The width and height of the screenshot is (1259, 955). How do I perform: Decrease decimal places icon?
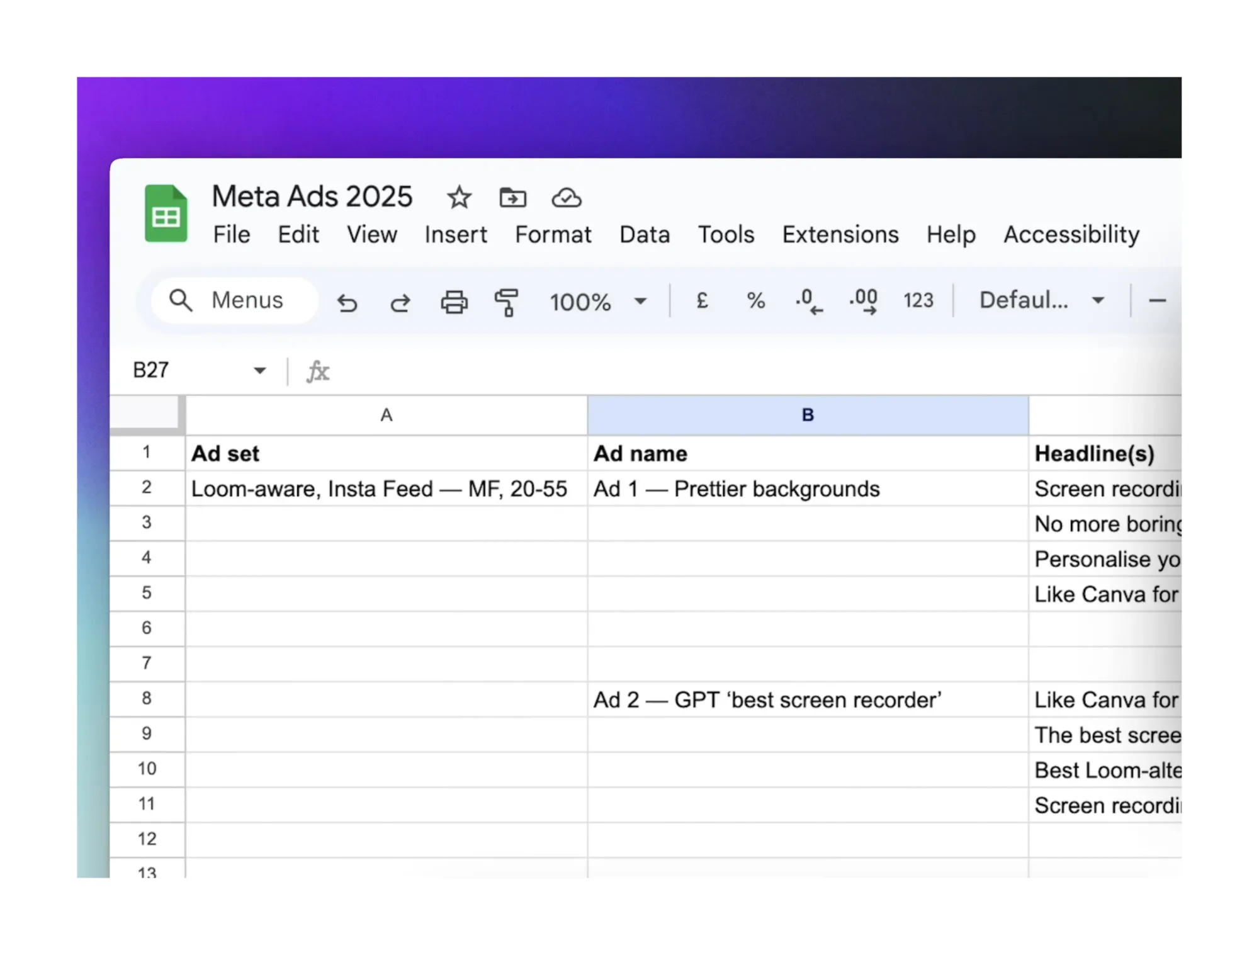click(809, 301)
